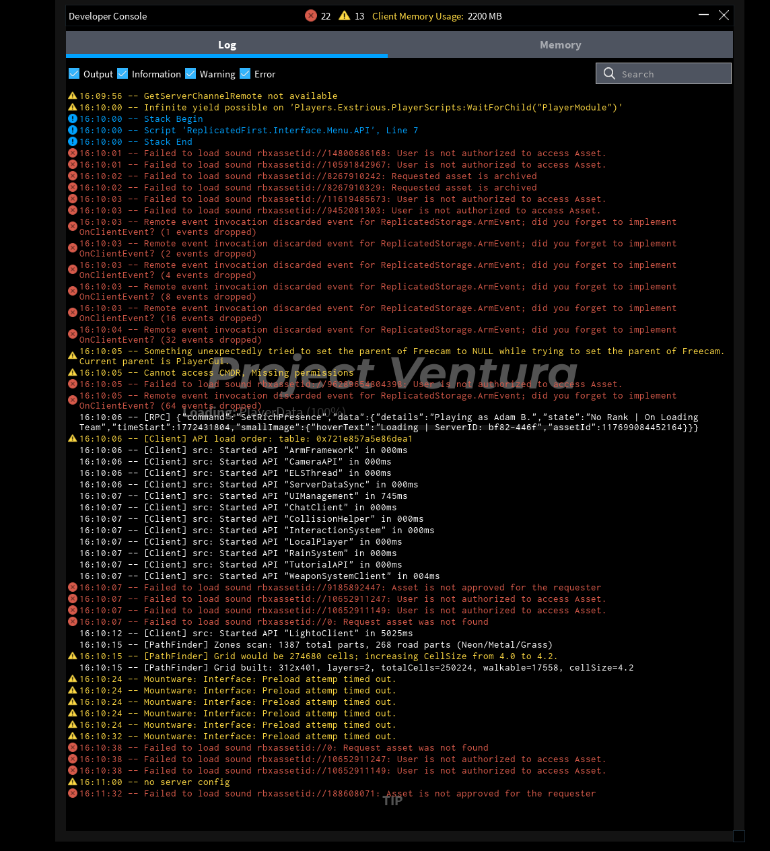Viewport: 770px width, 851px height.
Task: Disable the Warning filter checkbox
Action: (x=190, y=73)
